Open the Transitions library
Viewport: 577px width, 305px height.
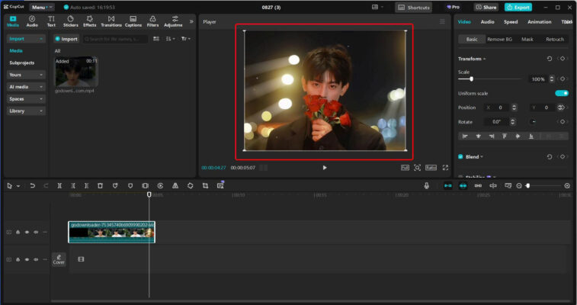(111, 21)
